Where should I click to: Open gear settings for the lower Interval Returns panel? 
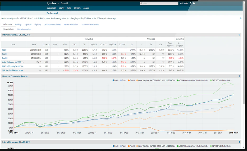tap(239, 142)
